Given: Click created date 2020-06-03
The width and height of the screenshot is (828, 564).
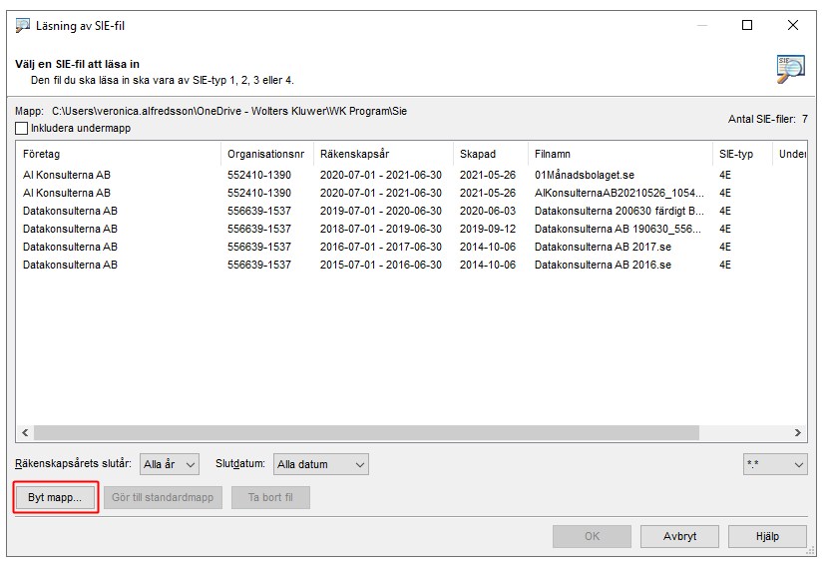Looking at the screenshot, I should pyautogui.click(x=488, y=211).
